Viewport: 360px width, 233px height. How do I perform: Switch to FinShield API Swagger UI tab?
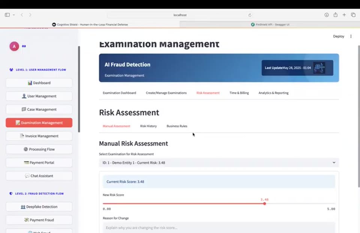(270, 24)
